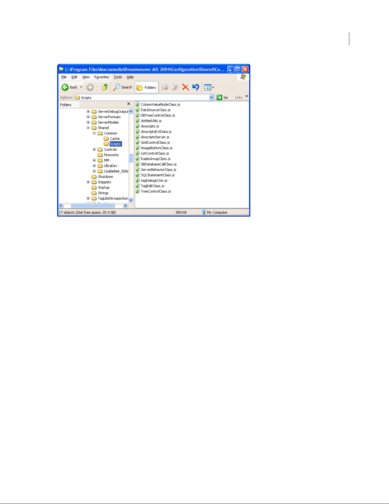Select the Startup folder
Screen dimensions: 389x504
[x=101, y=187]
